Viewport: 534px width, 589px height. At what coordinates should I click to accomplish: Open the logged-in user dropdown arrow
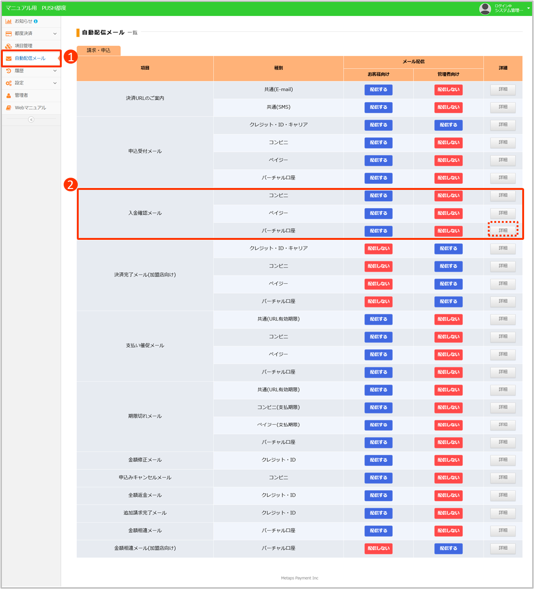(528, 8)
